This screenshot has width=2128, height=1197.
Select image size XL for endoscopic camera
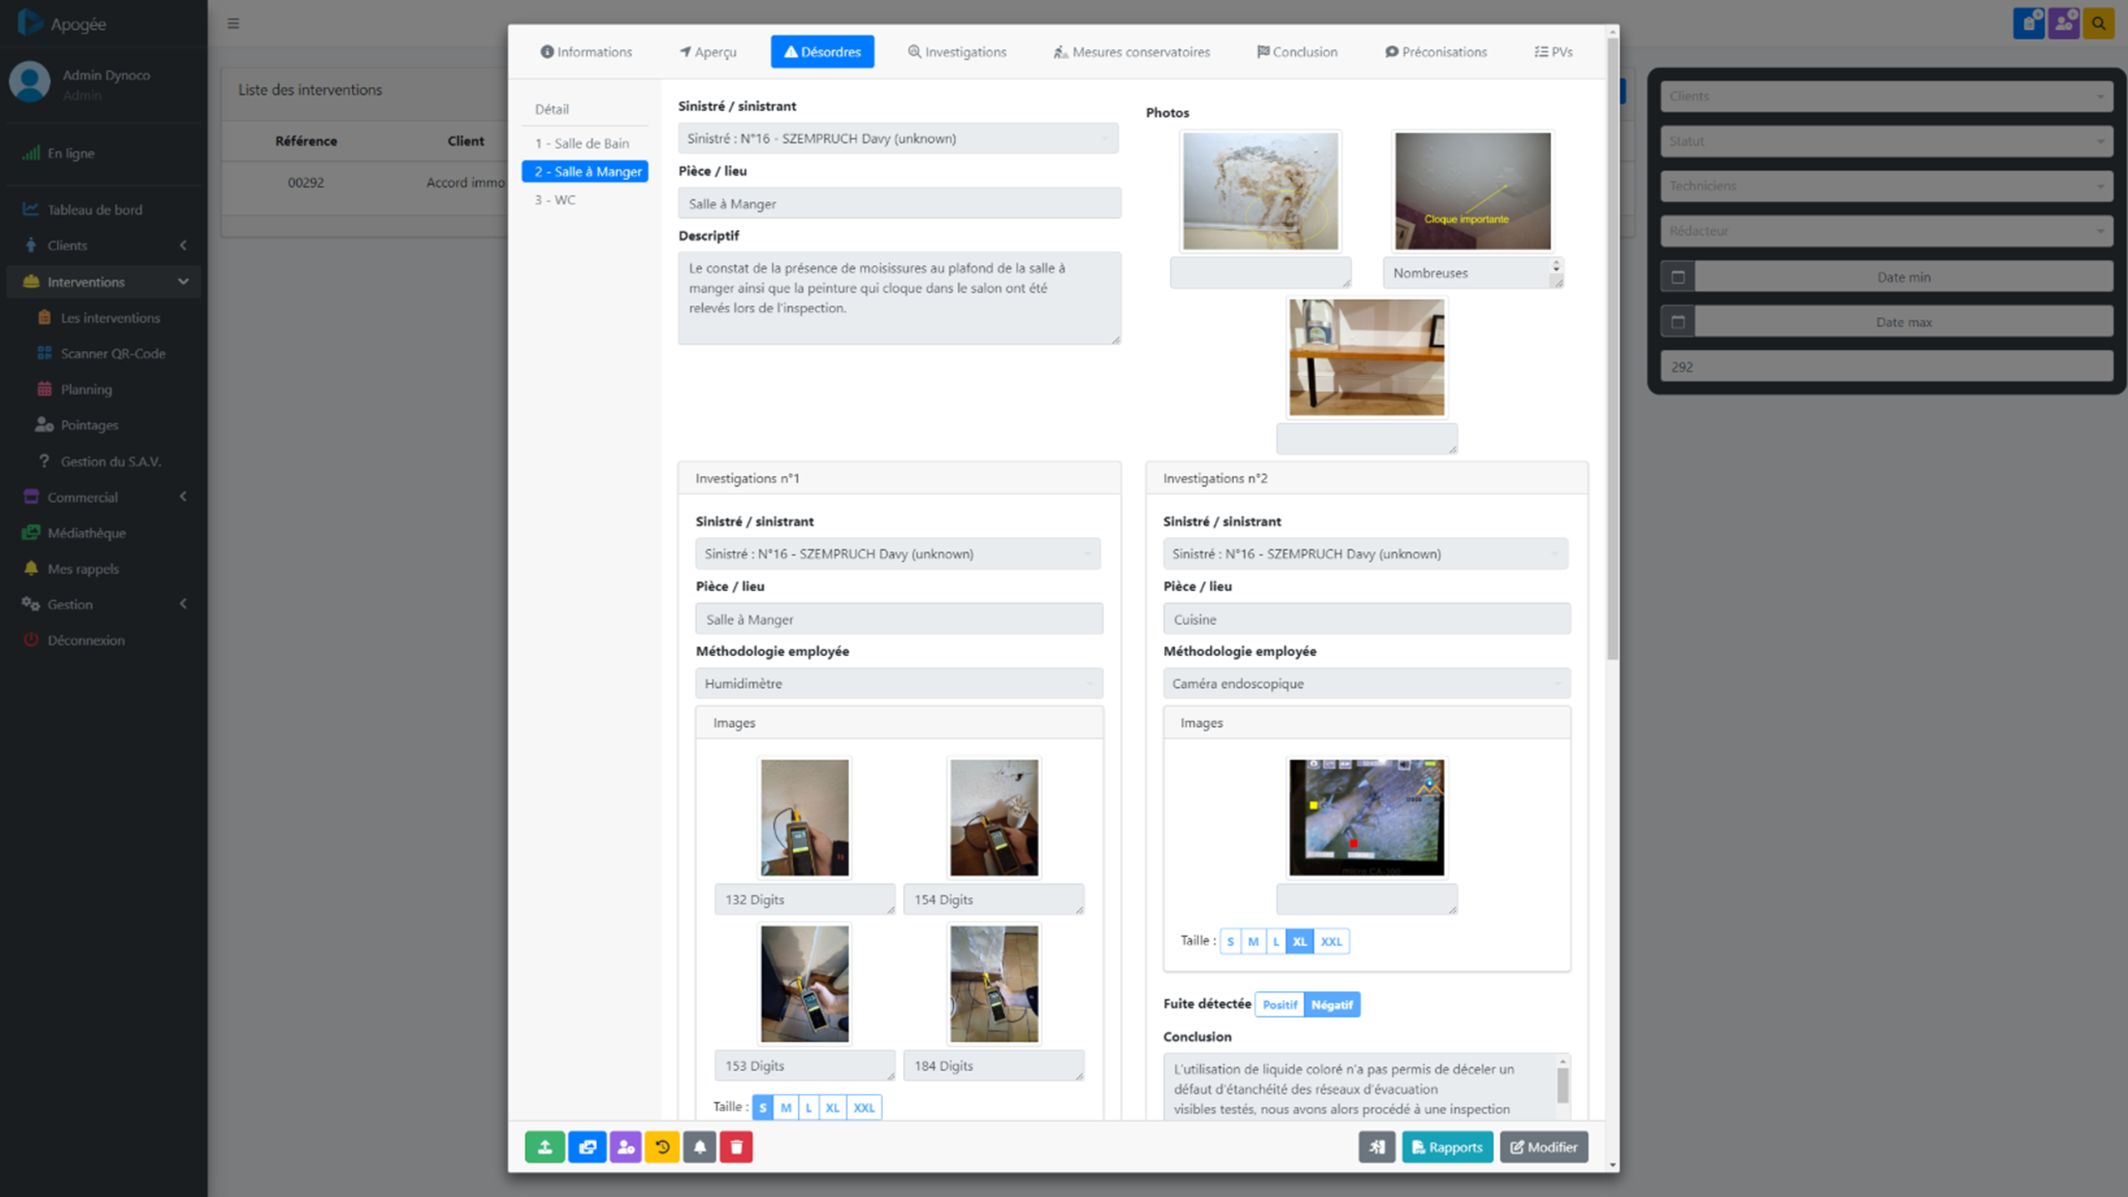(1299, 941)
